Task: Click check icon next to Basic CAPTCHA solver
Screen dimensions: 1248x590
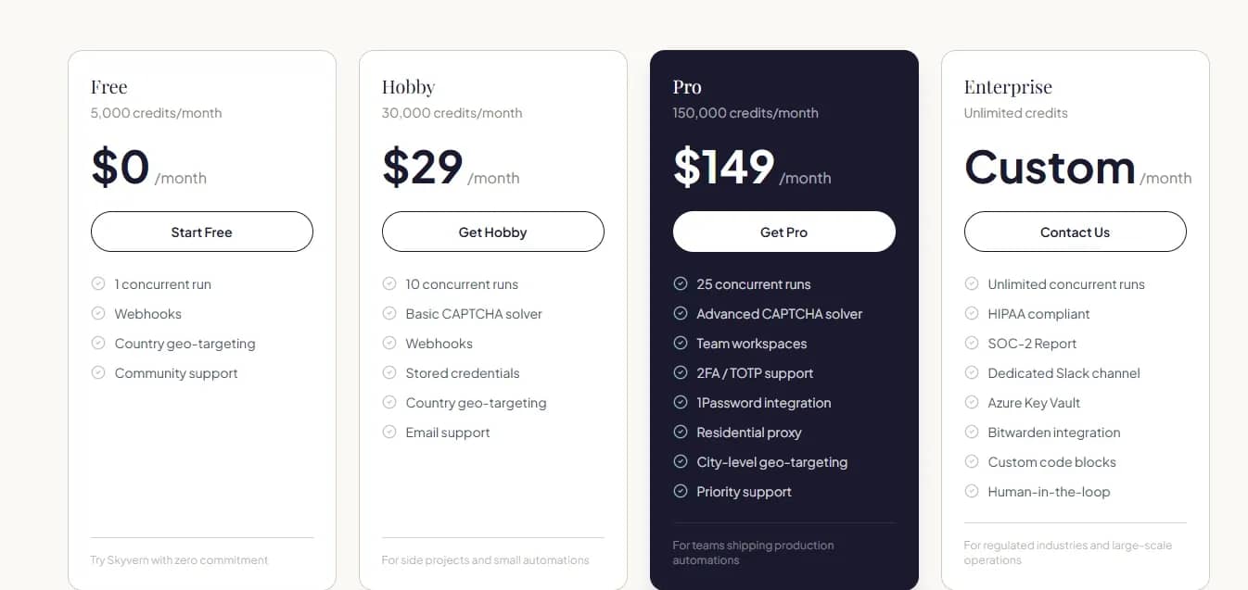Action: pyautogui.click(x=389, y=313)
